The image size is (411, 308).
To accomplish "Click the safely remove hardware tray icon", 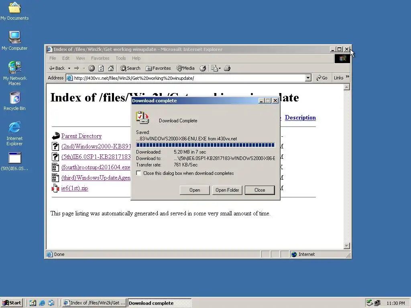I will tap(370, 303).
